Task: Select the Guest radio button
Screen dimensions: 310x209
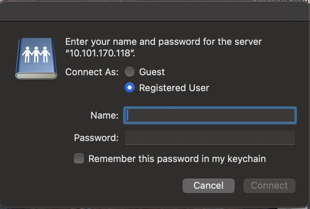Action: (x=130, y=72)
